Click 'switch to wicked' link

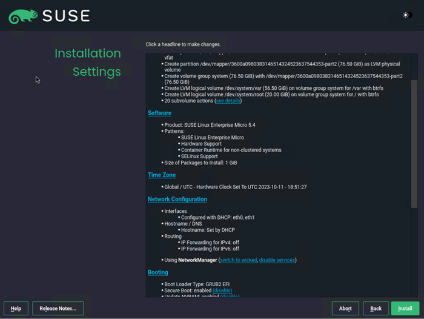pos(239,260)
